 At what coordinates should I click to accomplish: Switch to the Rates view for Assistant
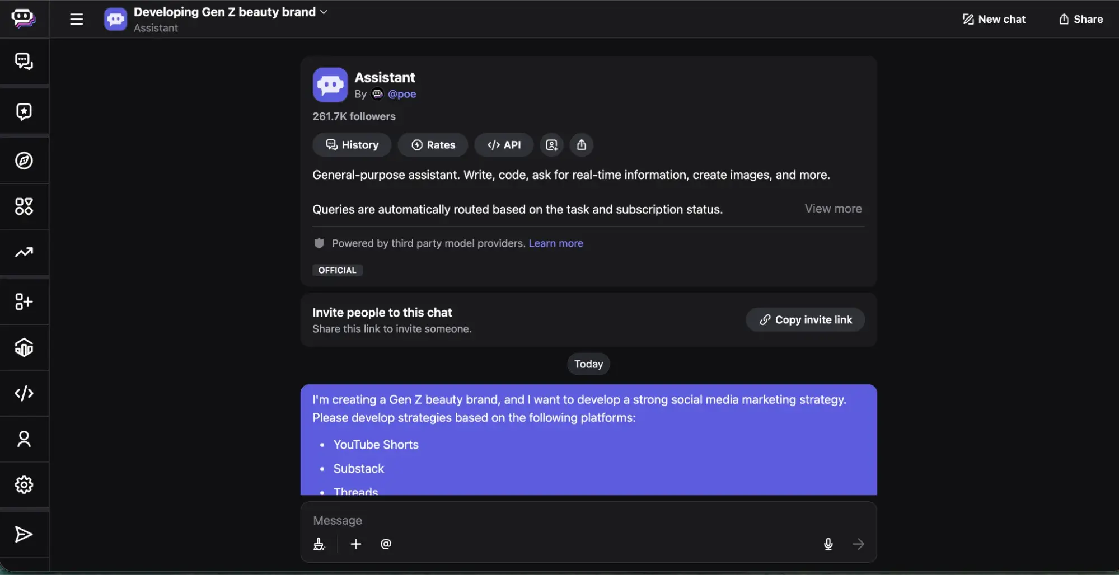pos(433,144)
